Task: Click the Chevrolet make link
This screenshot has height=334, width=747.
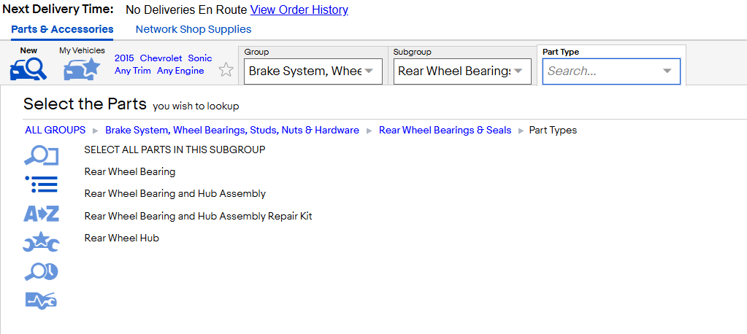Action: 161,58
